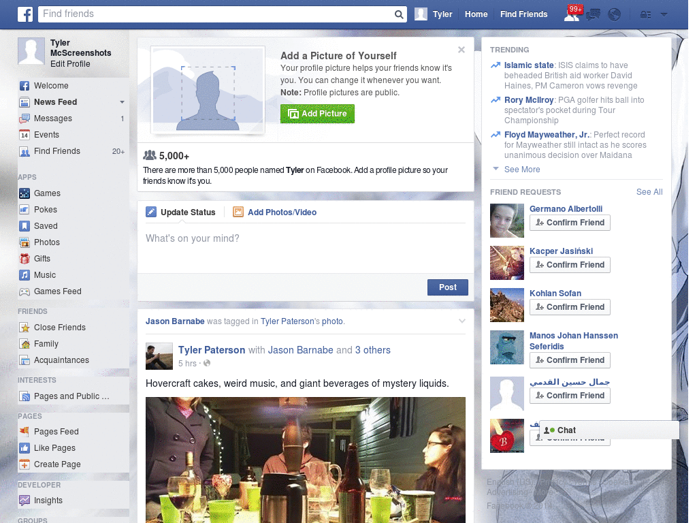Open News Feed options dropdown arrow
The width and height of the screenshot is (697, 523).
[122, 102]
